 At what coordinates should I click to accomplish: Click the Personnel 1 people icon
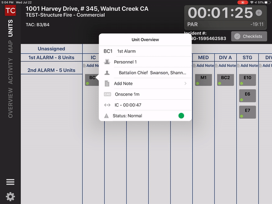(x=107, y=62)
